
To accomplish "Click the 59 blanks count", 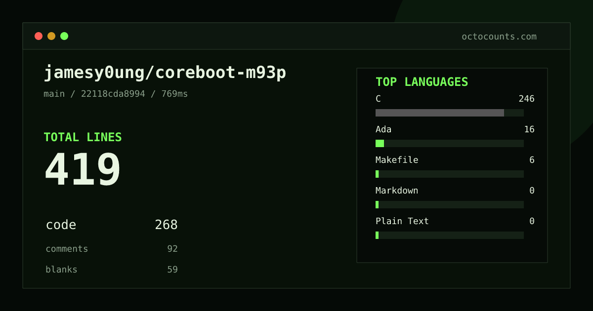I will coord(172,270).
